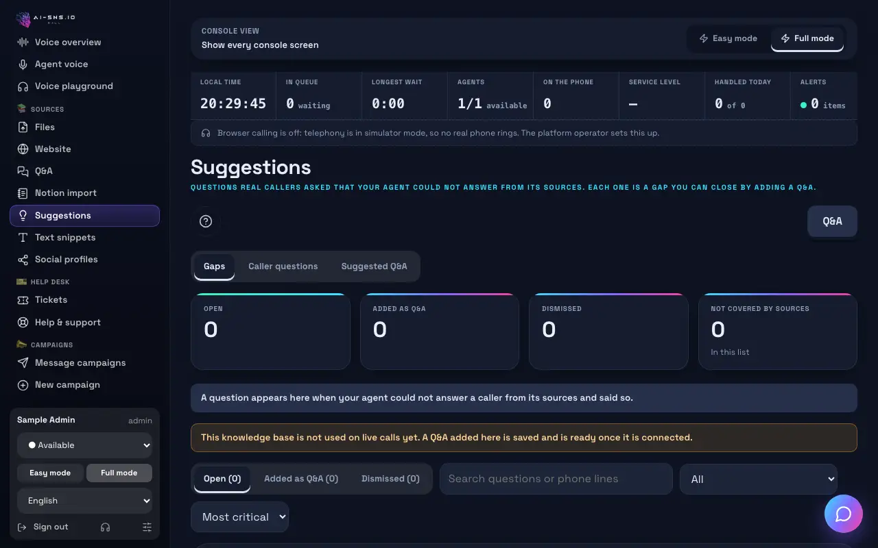Select the Text snippets T icon
Viewport: 878px width, 548px height.
click(23, 238)
